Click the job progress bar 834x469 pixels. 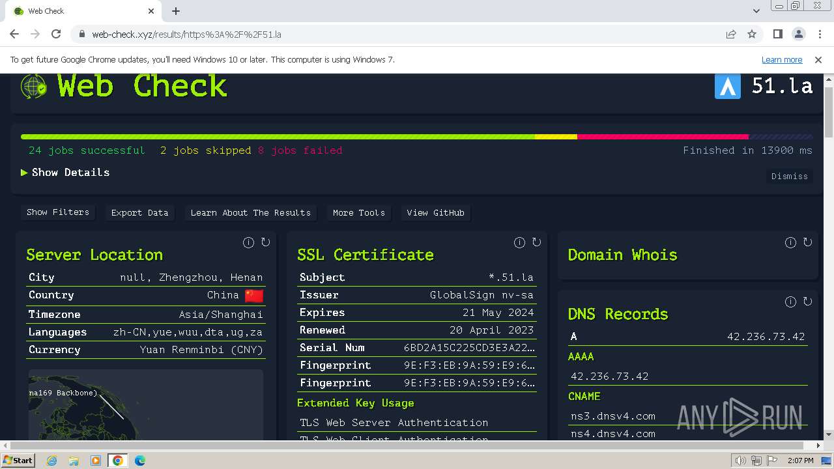click(416, 137)
